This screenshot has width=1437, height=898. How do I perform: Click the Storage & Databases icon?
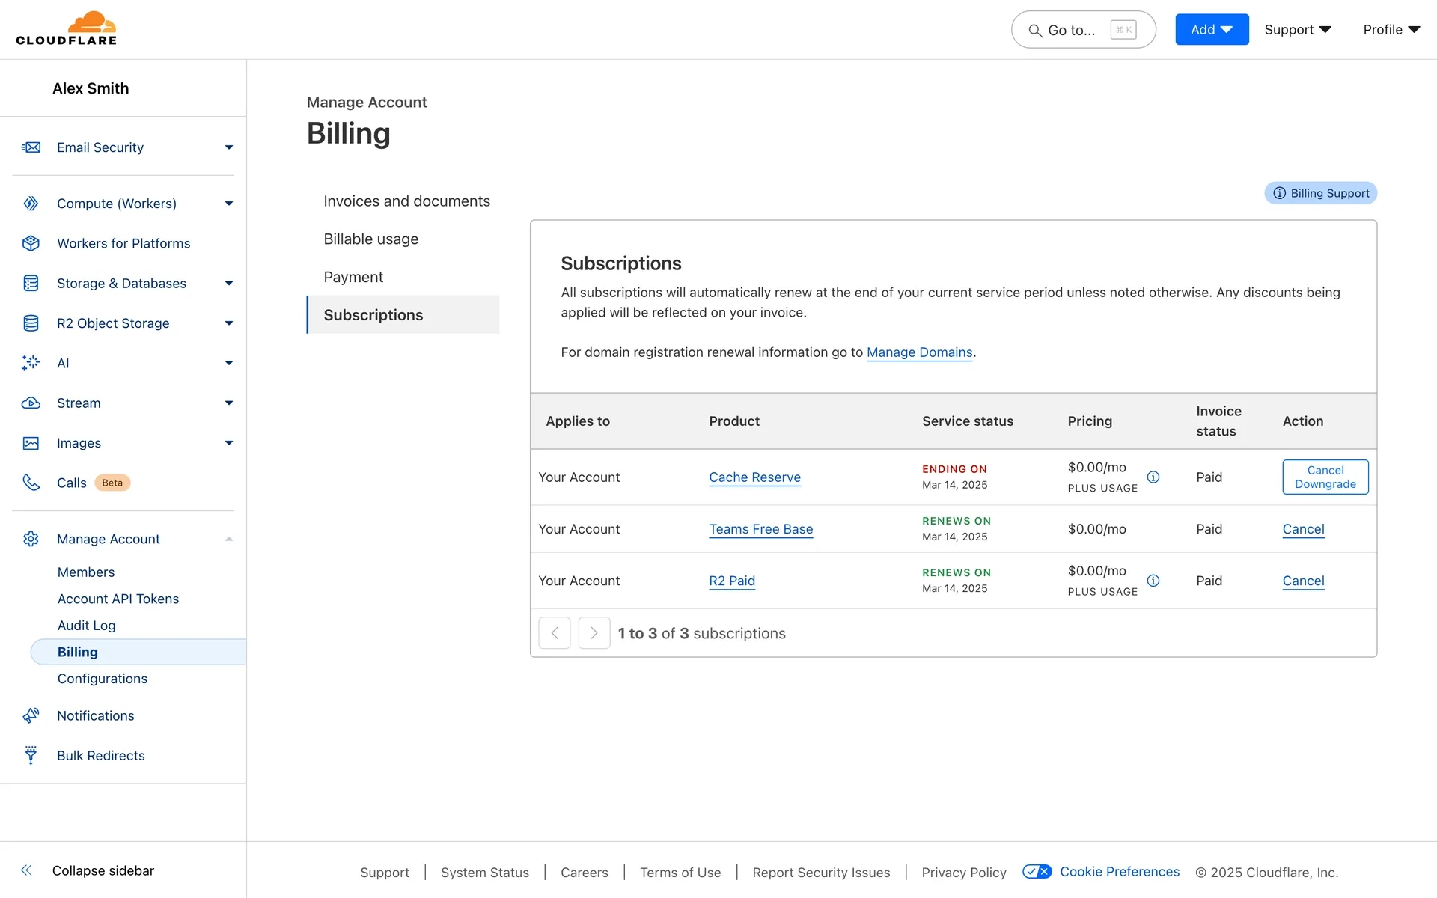(31, 283)
